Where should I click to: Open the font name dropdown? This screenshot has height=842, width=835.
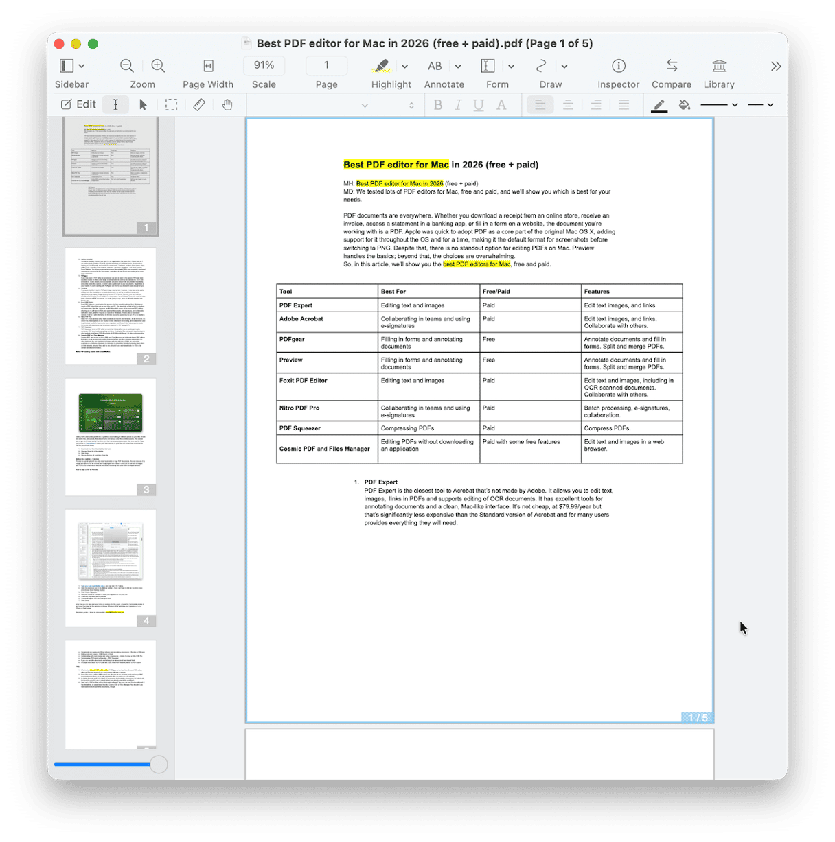pos(365,105)
